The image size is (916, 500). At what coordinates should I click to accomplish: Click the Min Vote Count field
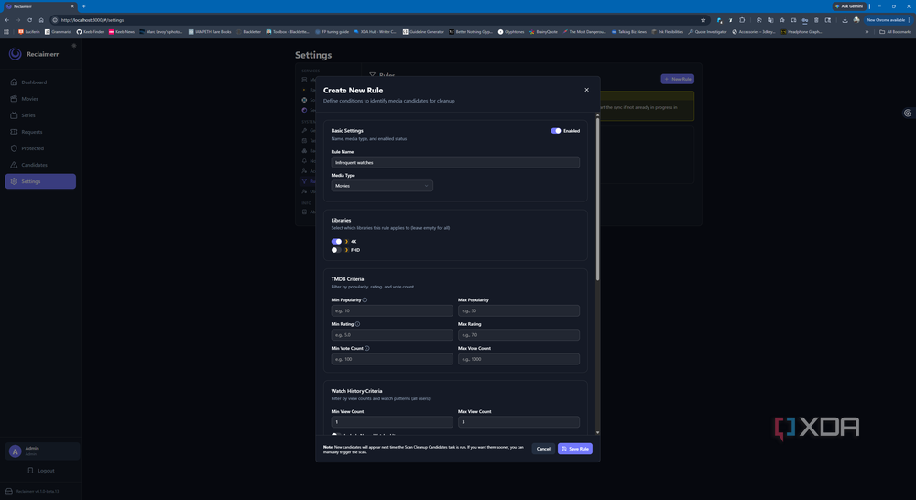click(392, 359)
